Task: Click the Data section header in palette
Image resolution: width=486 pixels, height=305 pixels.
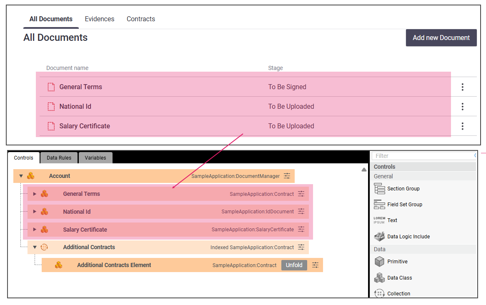Action: point(423,249)
